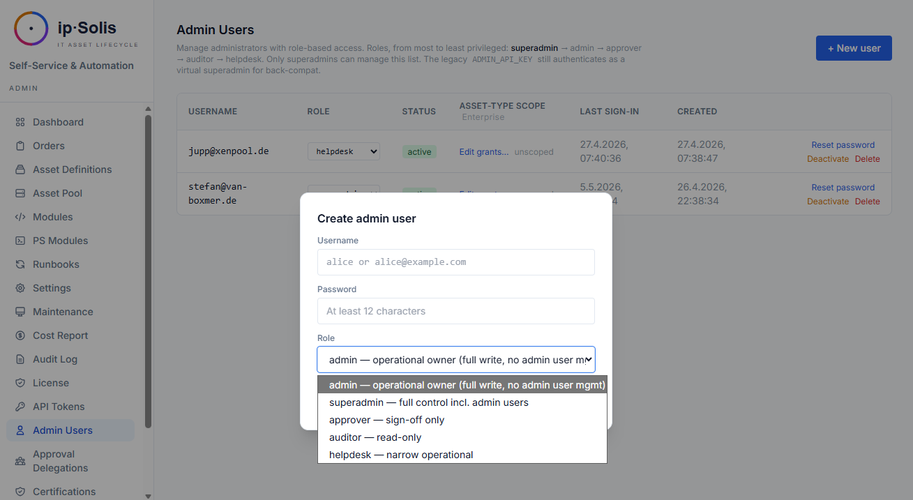Viewport: 913px width, 500px height.
Task: Click the active status badge for jupp
Action: coord(419,152)
